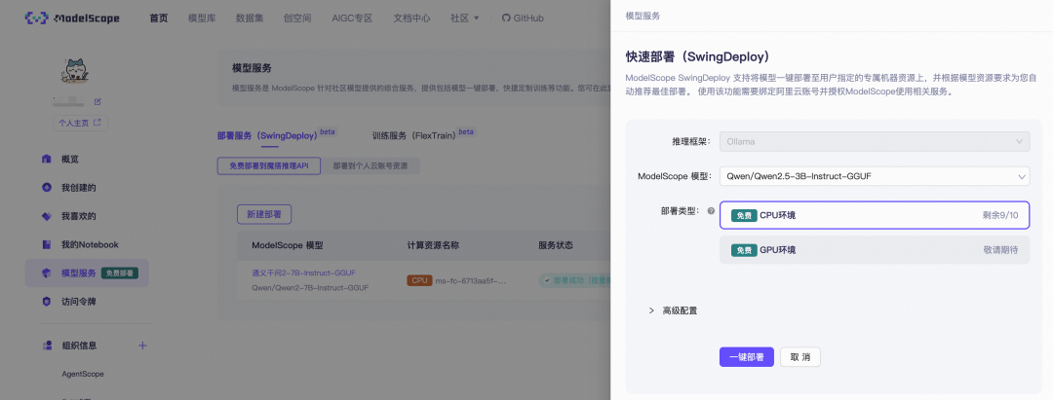Image resolution: width=1053 pixels, height=400 pixels.
Task: Click the 计算资源名称 column header
Action: pos(433,245)
